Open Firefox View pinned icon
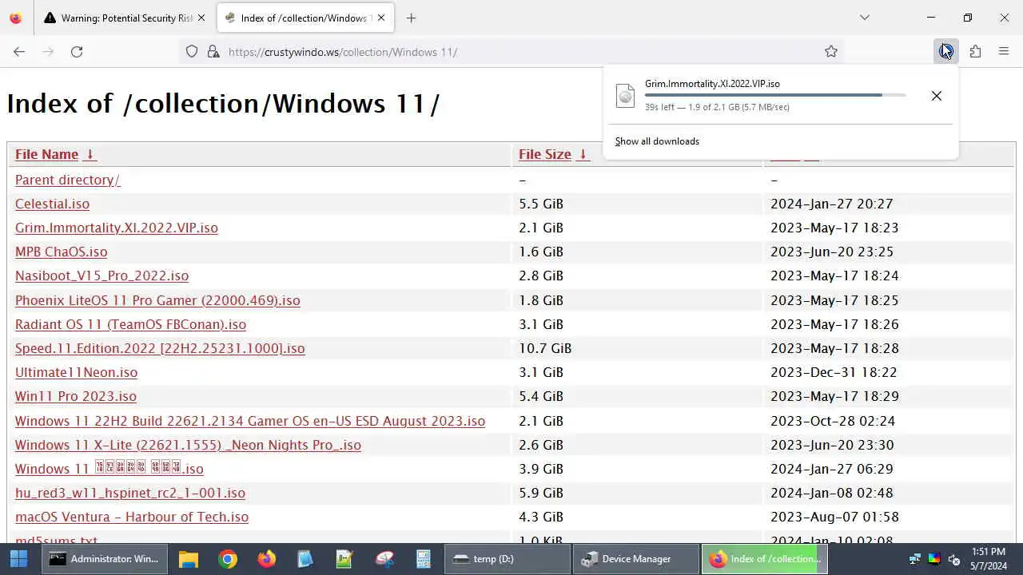Viewport: 1023px width, 575px height. pyautogui.click(x=15, y=18)
